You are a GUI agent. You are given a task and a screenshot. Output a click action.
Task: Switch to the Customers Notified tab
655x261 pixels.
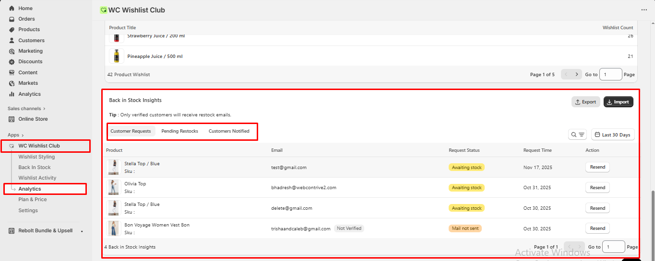[229, 131]
